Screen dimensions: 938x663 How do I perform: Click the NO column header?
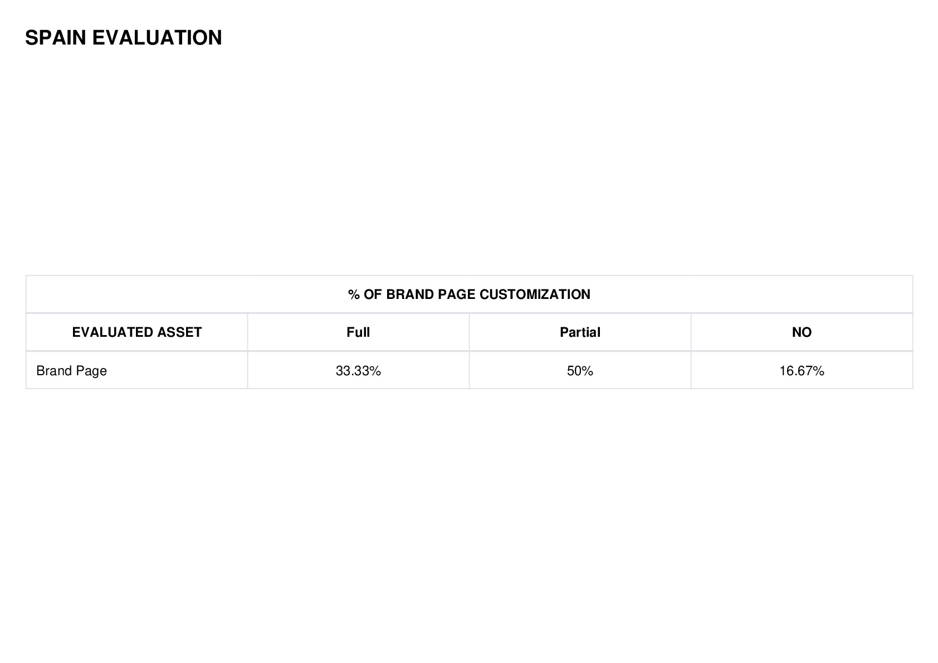click(802, 332)
